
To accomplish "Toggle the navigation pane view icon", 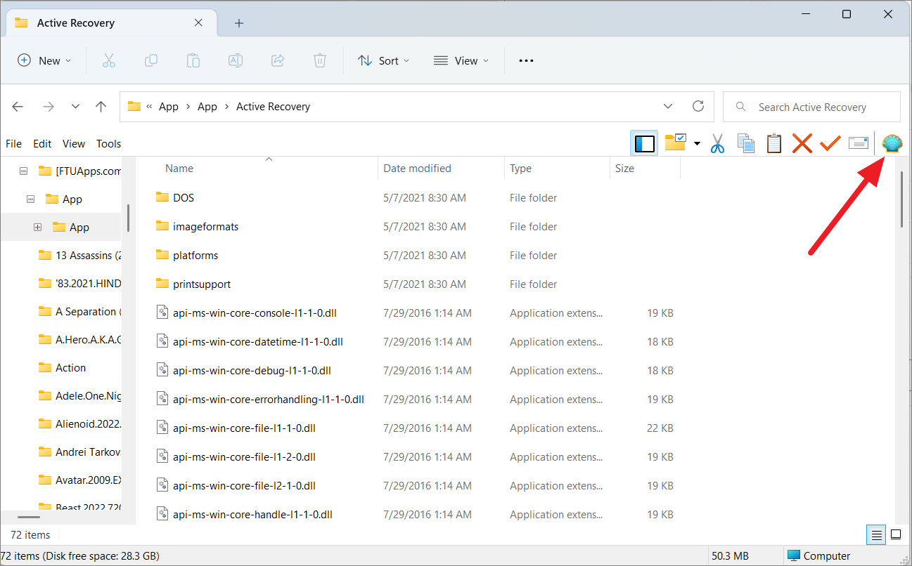I will coord(643,143).
